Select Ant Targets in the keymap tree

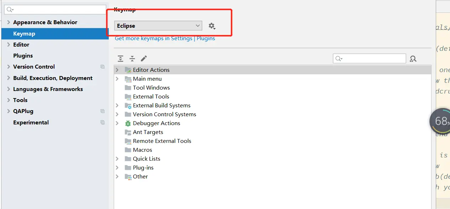[148, 132]
